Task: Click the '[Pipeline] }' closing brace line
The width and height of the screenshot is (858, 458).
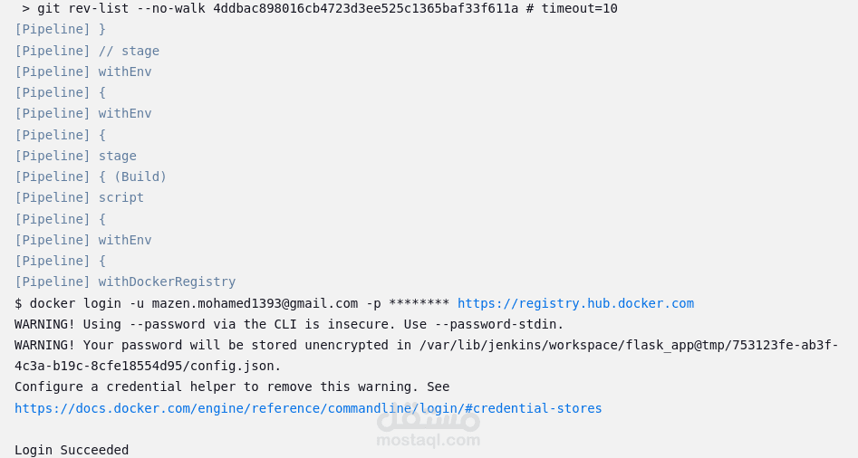Action: [60, 29]
